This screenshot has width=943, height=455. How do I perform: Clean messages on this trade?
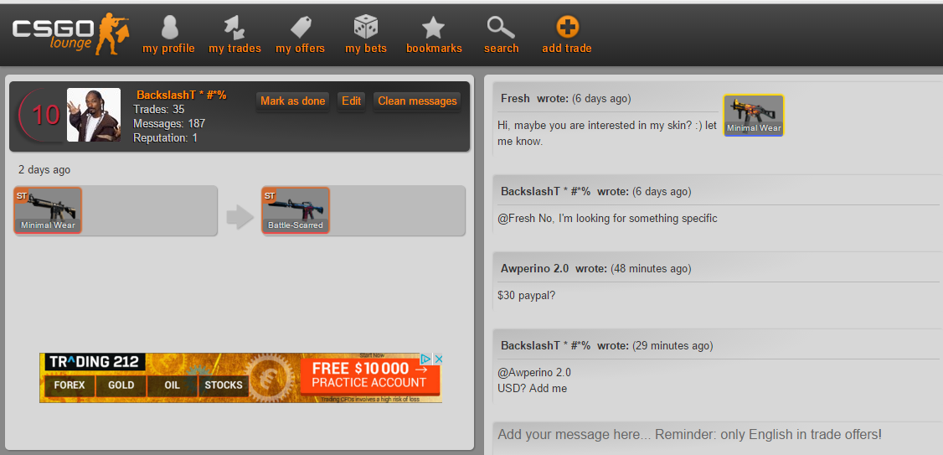point(417,101)
